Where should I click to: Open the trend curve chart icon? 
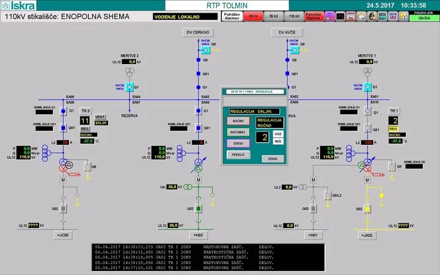click(x=340, y=16)
